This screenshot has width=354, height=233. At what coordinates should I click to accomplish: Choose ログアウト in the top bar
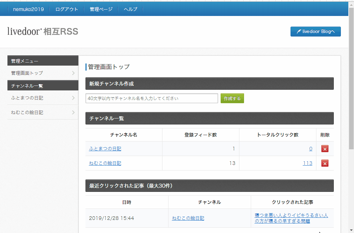click(x=67, y=9)
